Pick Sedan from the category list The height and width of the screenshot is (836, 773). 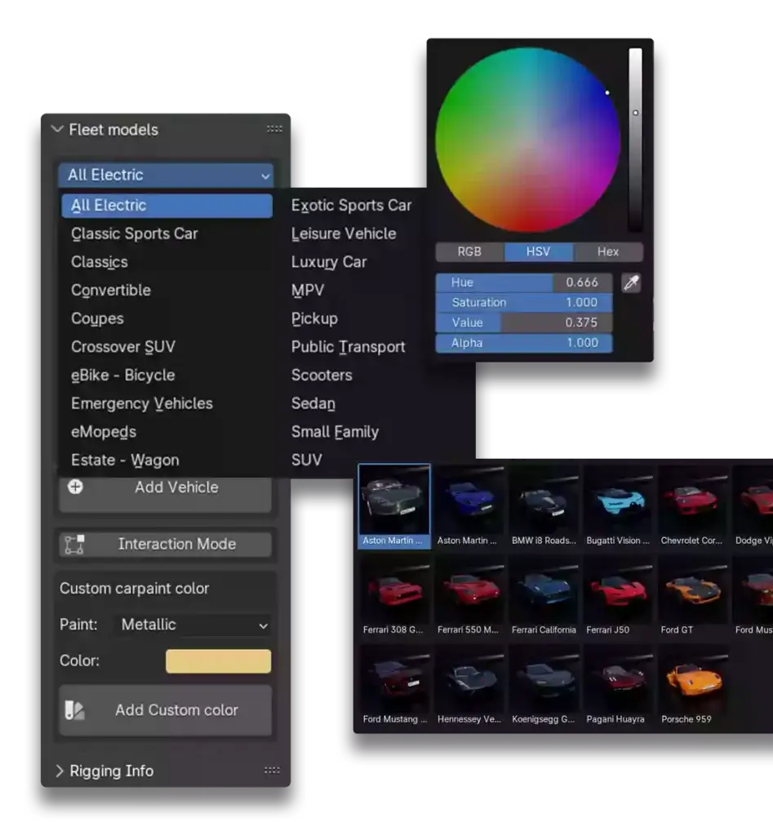pyautogui.click(x=313, y=403)
